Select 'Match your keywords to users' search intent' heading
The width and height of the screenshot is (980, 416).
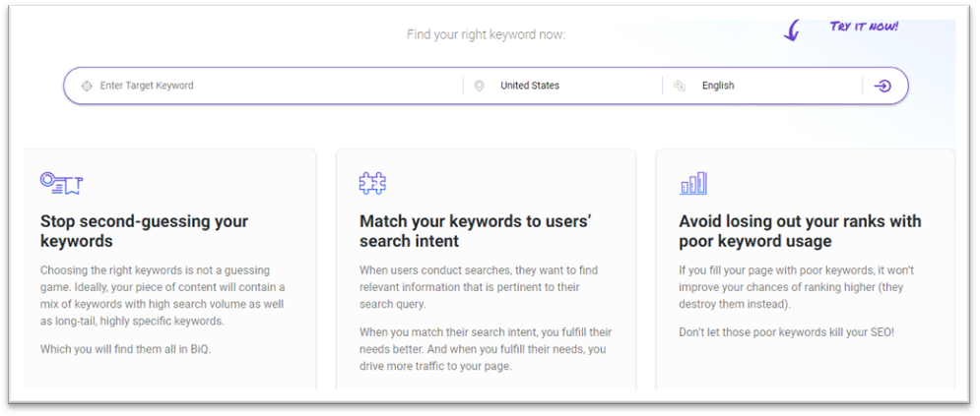tap(476, 231)
